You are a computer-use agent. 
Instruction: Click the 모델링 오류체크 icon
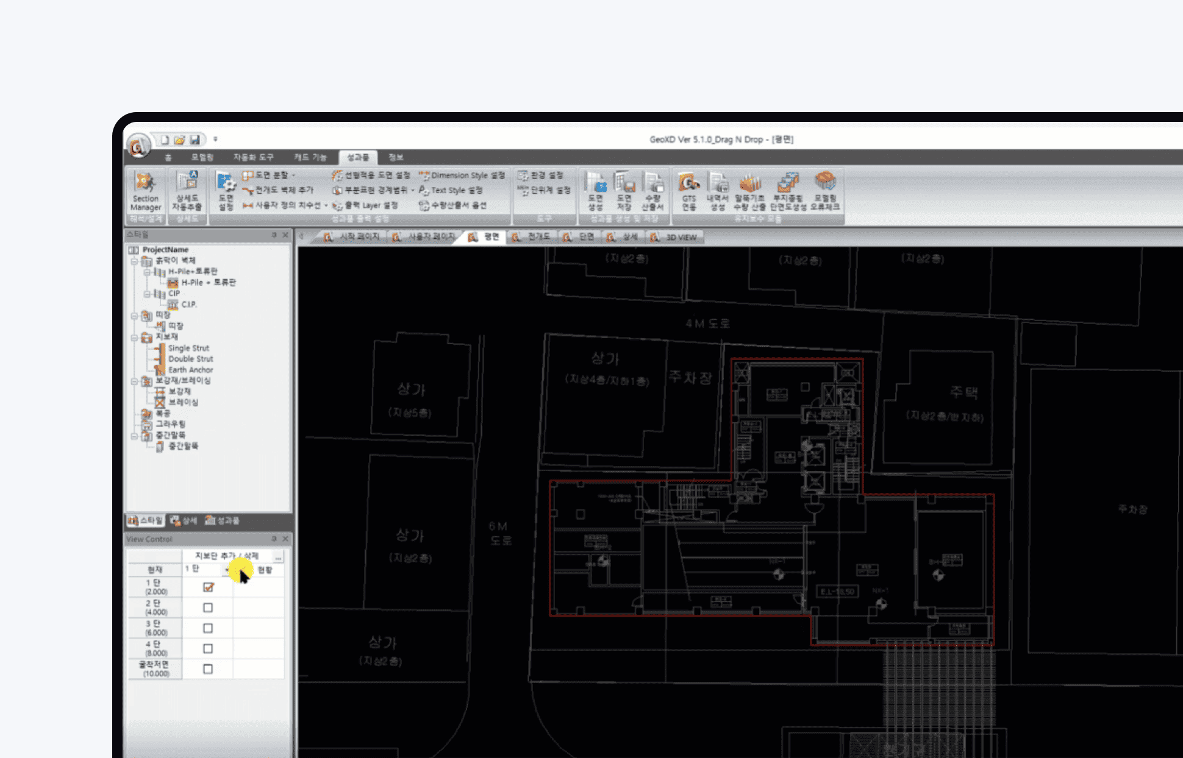(824, 191)
